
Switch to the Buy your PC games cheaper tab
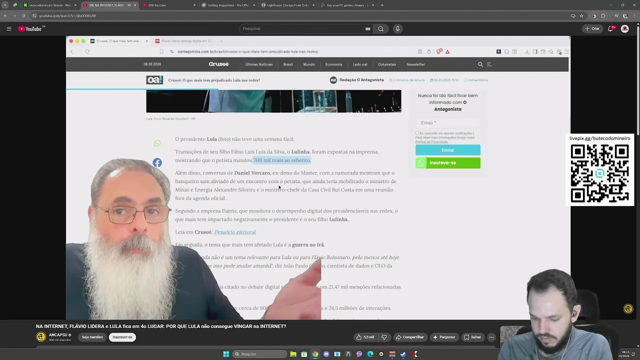(346, 5)
